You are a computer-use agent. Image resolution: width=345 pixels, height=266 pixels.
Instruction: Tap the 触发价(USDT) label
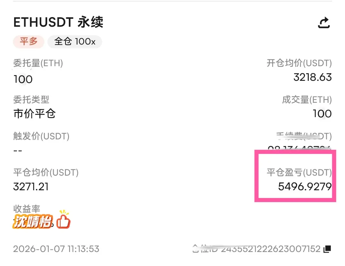pos(41,136)
